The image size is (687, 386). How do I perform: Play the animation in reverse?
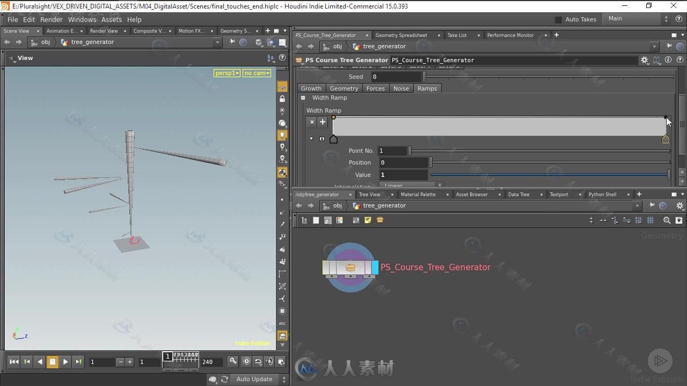(x=40, y=362)
